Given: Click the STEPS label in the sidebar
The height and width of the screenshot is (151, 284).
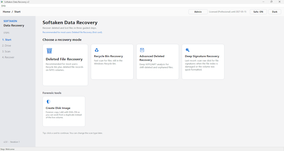Looking at the screenshot, I should (6, 33).
